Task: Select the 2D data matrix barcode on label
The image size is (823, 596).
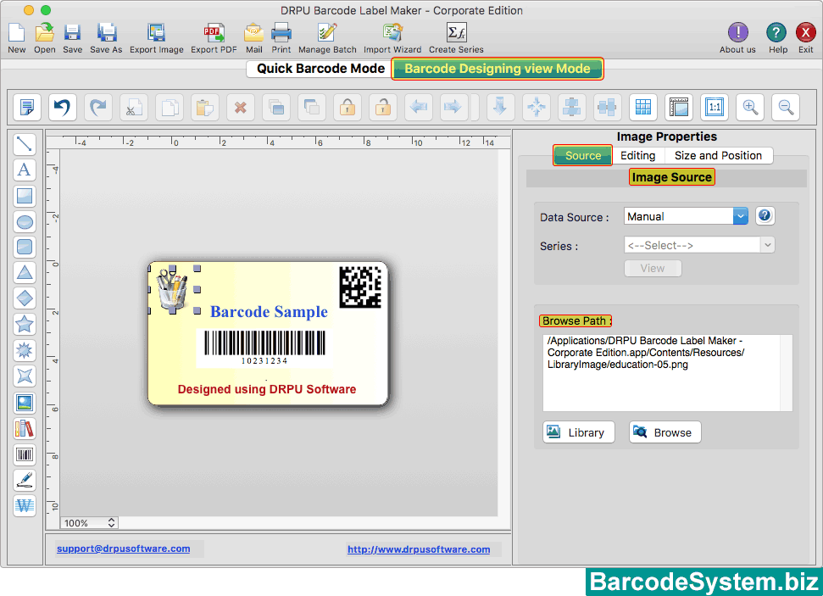Action: 360,287
